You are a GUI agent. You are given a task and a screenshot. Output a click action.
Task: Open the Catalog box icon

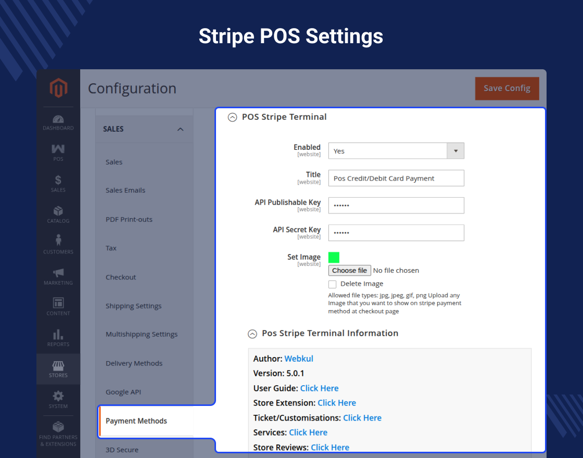click(58, 211)
